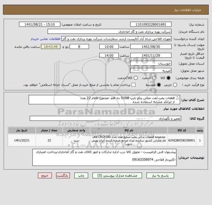Click the خروج exit button

click(45, 176)
